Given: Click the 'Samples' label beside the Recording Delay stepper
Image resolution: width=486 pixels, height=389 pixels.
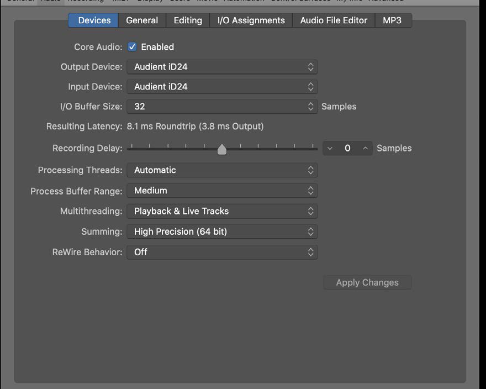Looking at the screenshot, I should point(394,148).
